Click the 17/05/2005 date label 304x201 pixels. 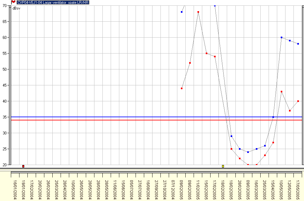[x=298, y=189]
